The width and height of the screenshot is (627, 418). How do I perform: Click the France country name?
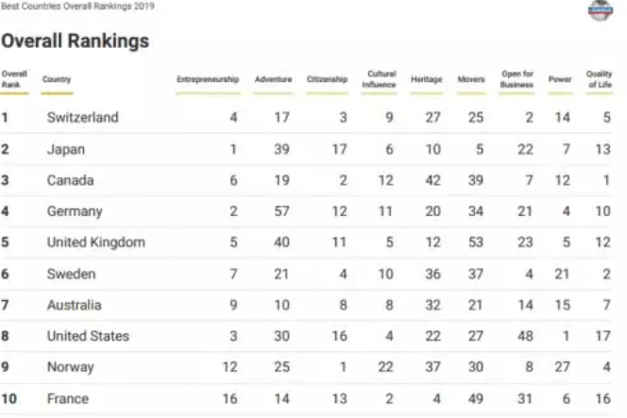[x=68, y=399]
